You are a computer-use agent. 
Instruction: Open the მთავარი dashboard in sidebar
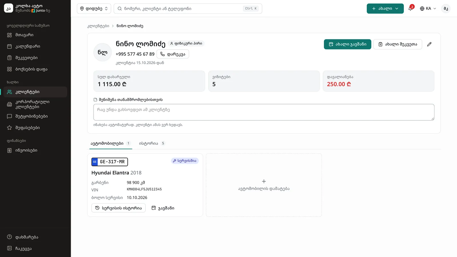pyautogui.click(x=35, y=35)
